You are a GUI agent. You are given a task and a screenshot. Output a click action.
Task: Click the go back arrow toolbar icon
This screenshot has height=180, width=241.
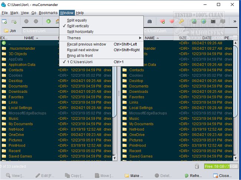click(x=26, y=22)
